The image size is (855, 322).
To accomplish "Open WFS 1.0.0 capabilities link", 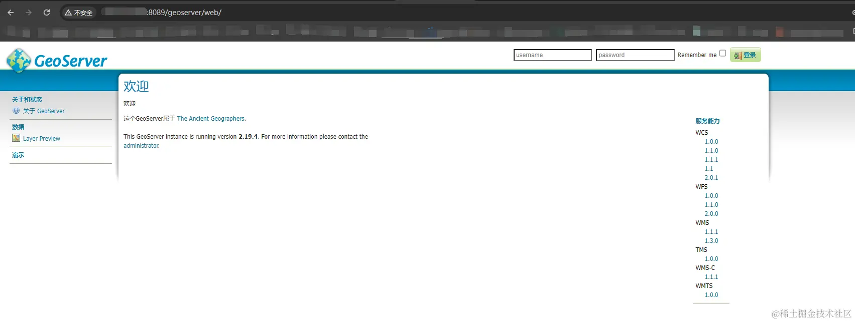I will [x=711, y=196].
